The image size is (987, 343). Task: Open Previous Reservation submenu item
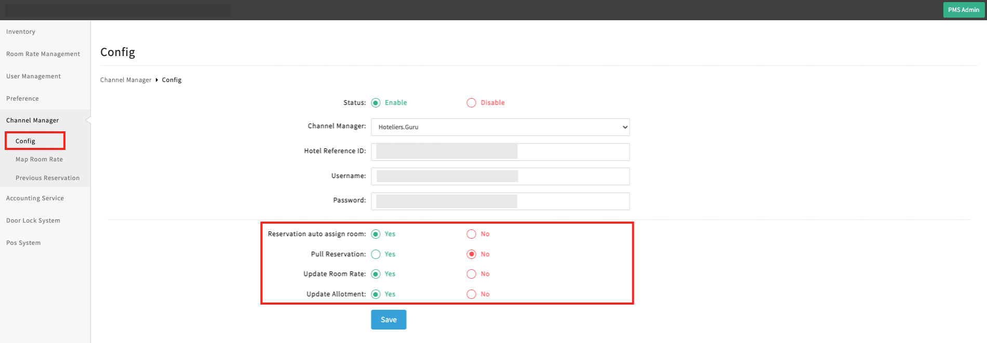point(47,178)
